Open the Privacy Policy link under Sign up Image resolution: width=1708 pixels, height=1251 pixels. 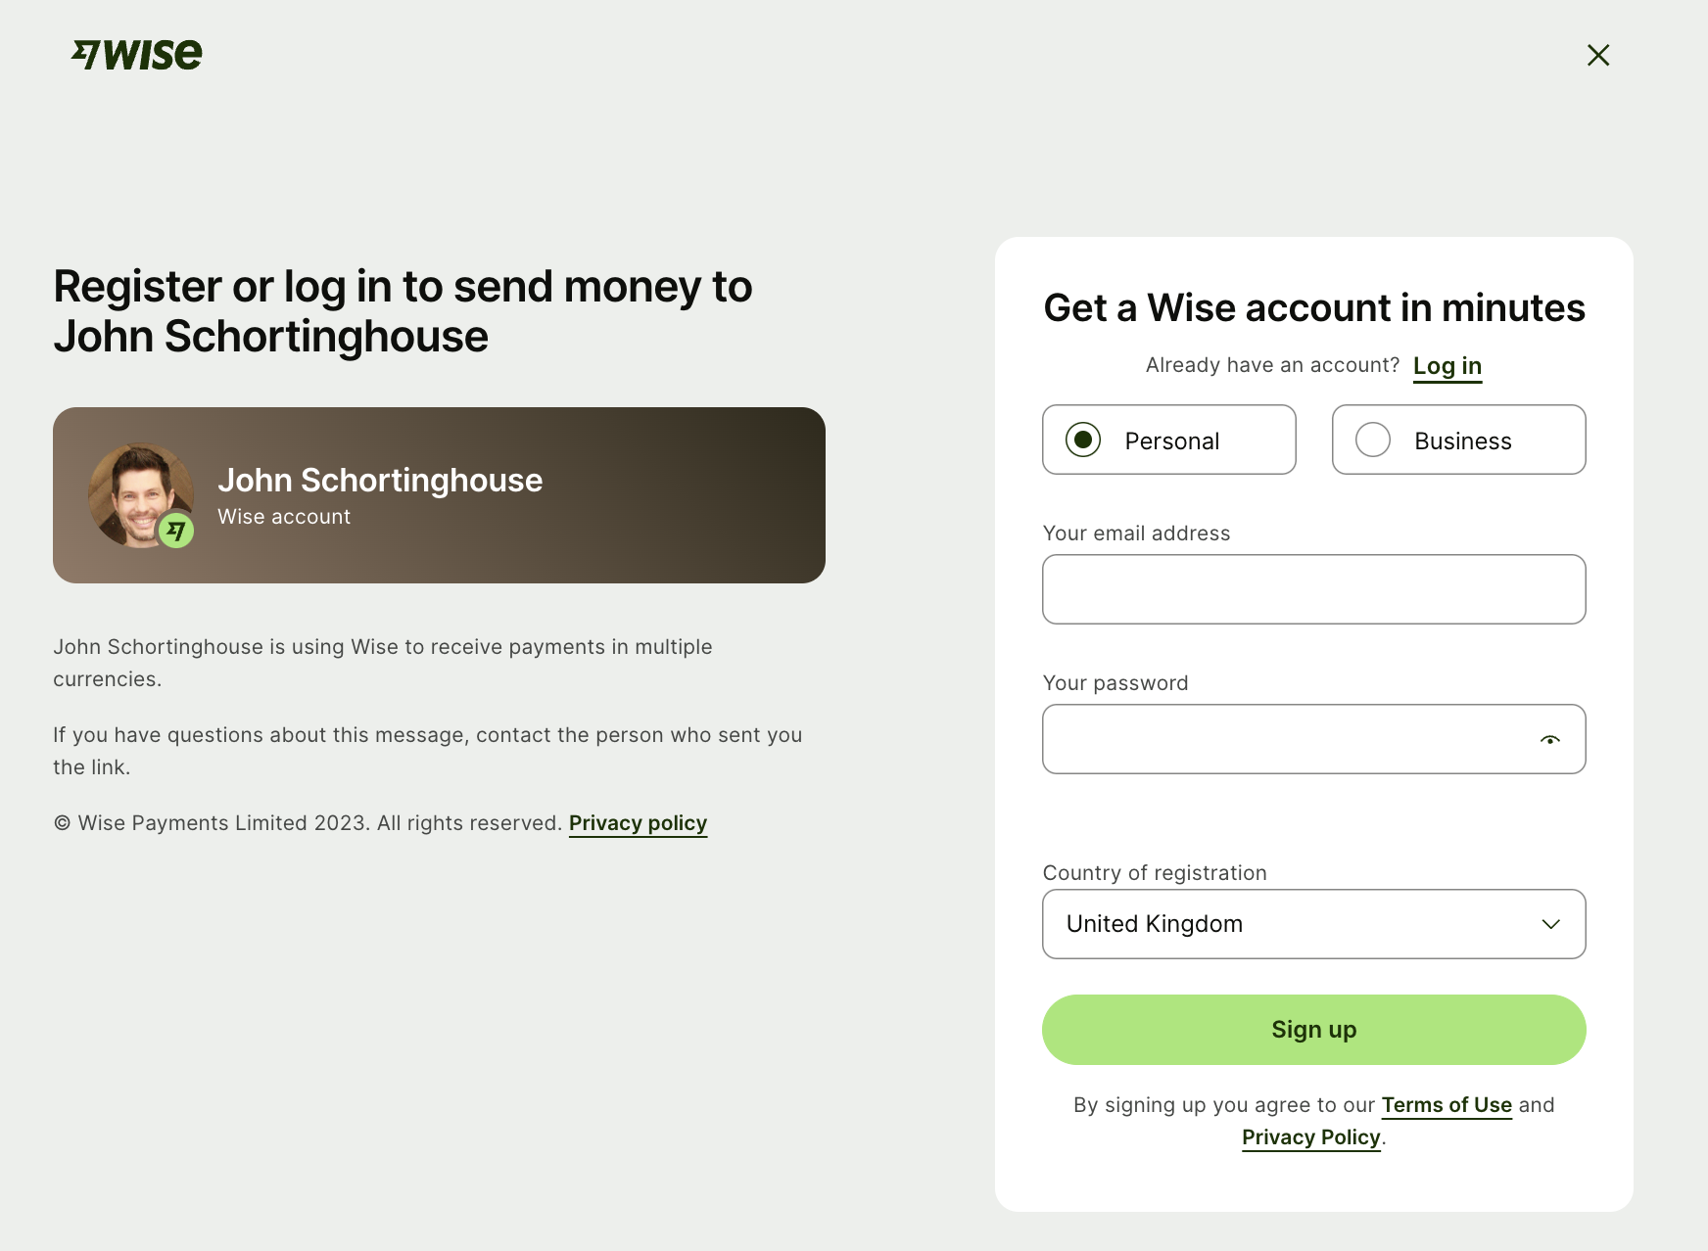coord(1310,1137)
